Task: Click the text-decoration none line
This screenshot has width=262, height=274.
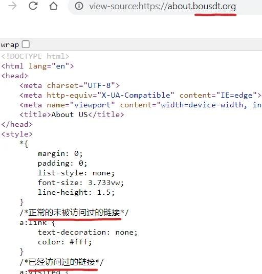Action: click(x=88, y=232)
